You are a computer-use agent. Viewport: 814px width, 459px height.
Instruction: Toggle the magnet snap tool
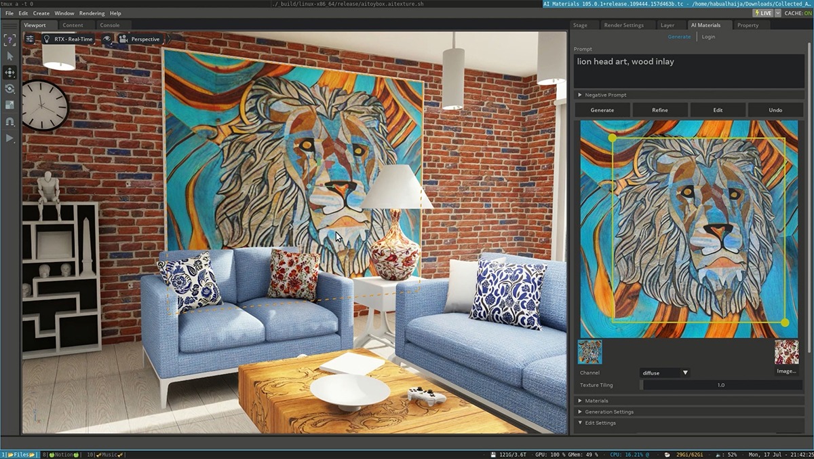coord(9,122)
